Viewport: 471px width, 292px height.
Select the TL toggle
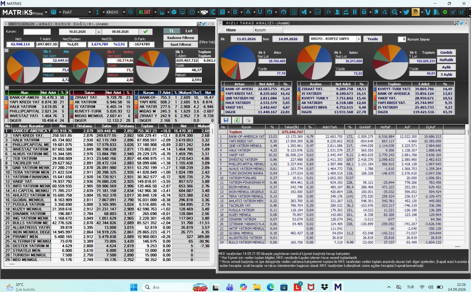coord(172,31)
